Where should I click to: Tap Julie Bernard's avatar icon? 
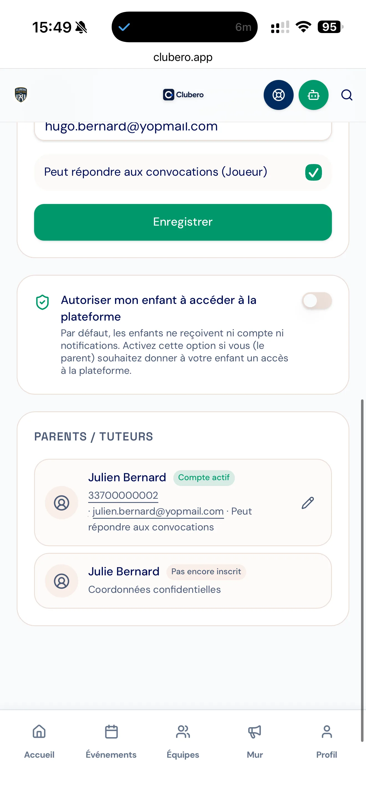pyautogui.click(x=61, y=581)
